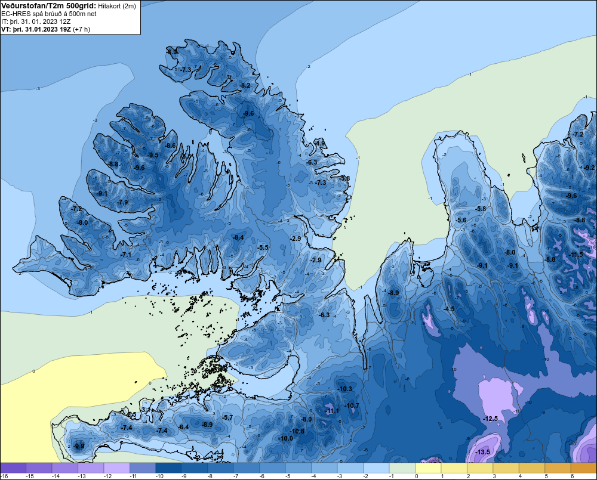597x480 pixels.
Task: Click the -10.0 temperature label on the map
Action: pos(286,438)
